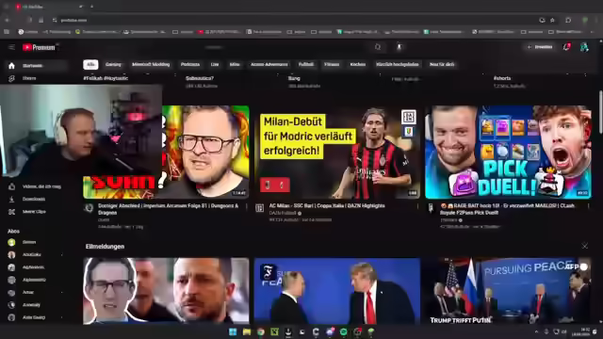Open the Putin and Trump handshake thumbnail
603x339 pixels.
coord(337,291)
